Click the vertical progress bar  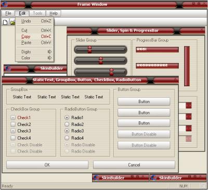[187, 66]
